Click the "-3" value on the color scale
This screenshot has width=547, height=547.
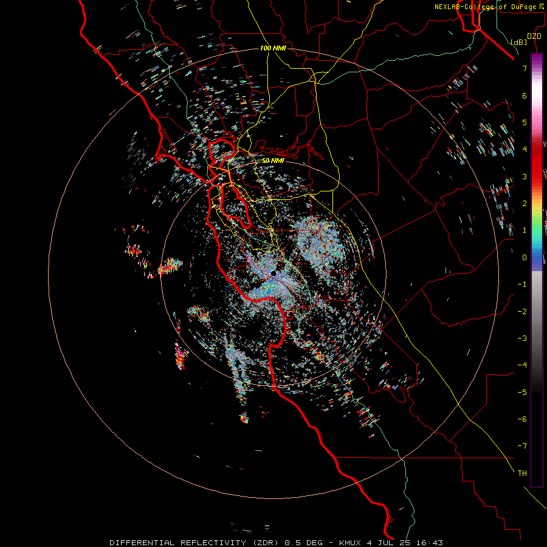click(x=522, y=338)
